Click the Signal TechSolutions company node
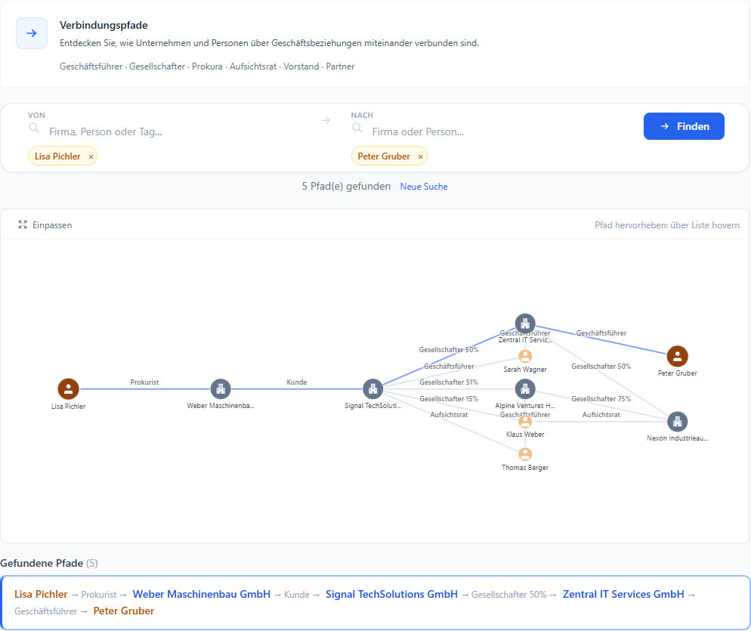Screen dimensions: 751x631 372,389
